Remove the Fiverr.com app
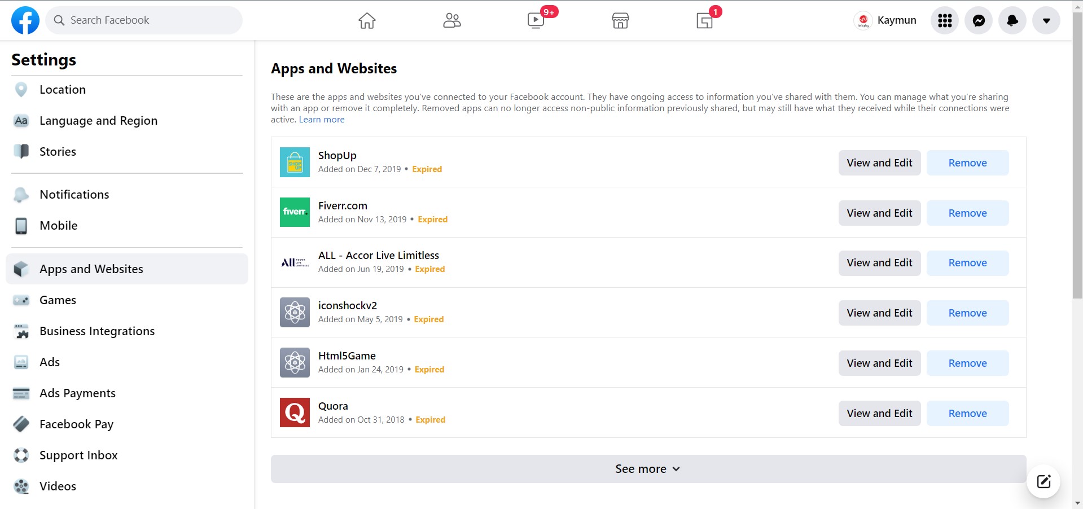This screenshot has width=1083, height=509. coord(967,213)
